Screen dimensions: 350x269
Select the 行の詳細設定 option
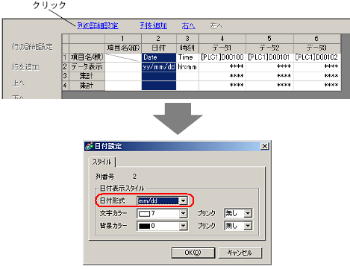(x=32, y=47)
